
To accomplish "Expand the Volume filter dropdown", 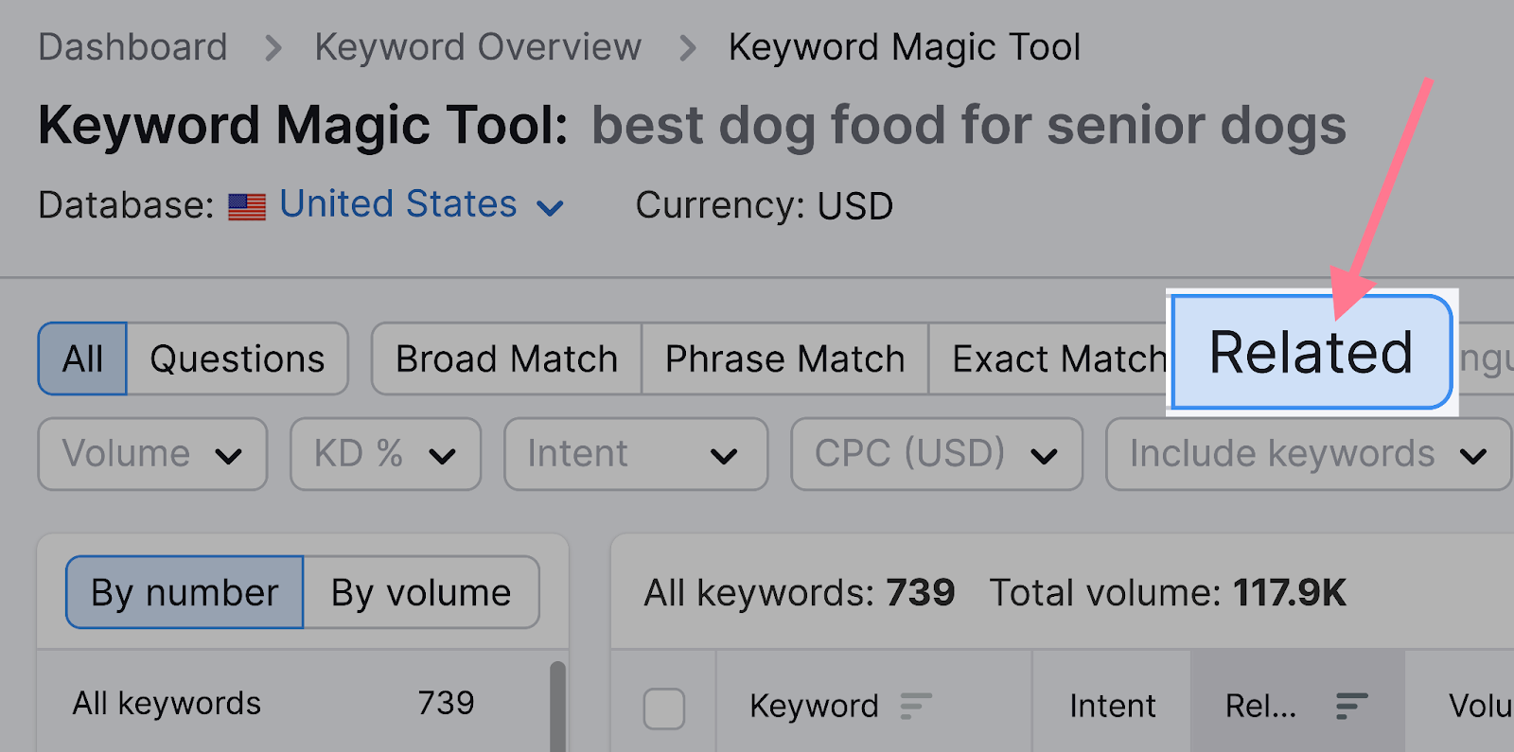I will 152,454.
